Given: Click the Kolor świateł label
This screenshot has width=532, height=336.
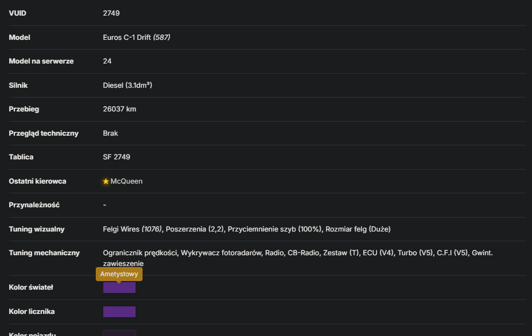Looking at the screenshot, I should (x=31, y=288).
